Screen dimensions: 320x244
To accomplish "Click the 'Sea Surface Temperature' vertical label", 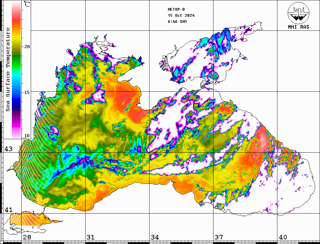I will [x=8, y=69].
